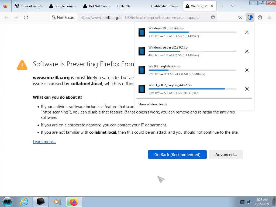276x207 pixels.
Task: Open the Firefox application menu
Action: pyautogui.click(x=270, y=17)
